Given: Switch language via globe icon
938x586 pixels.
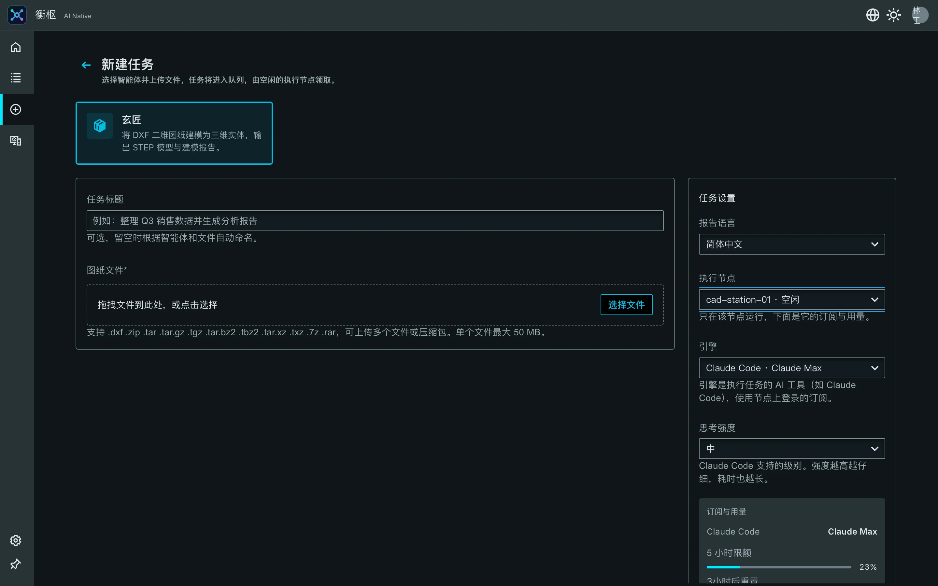Looking at the screenshot, I should 873,15.
